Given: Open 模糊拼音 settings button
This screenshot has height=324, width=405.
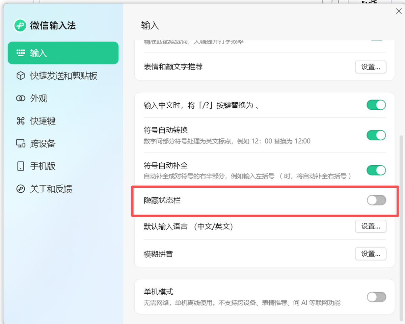Looking at the screenshot, I should click(371, 254).
